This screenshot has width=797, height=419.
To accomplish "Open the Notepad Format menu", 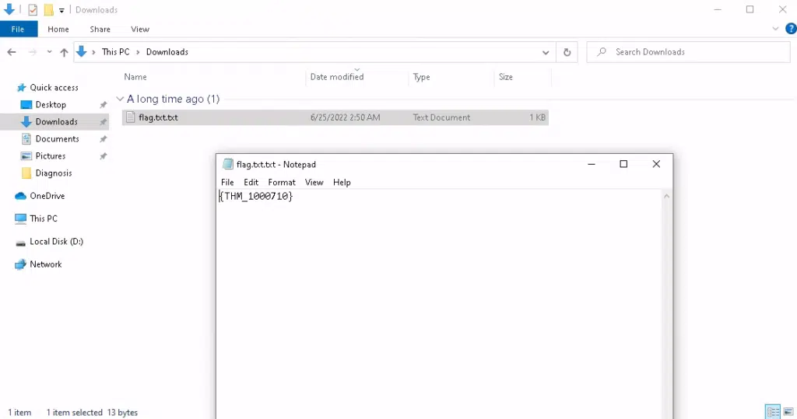I will 282,183.
